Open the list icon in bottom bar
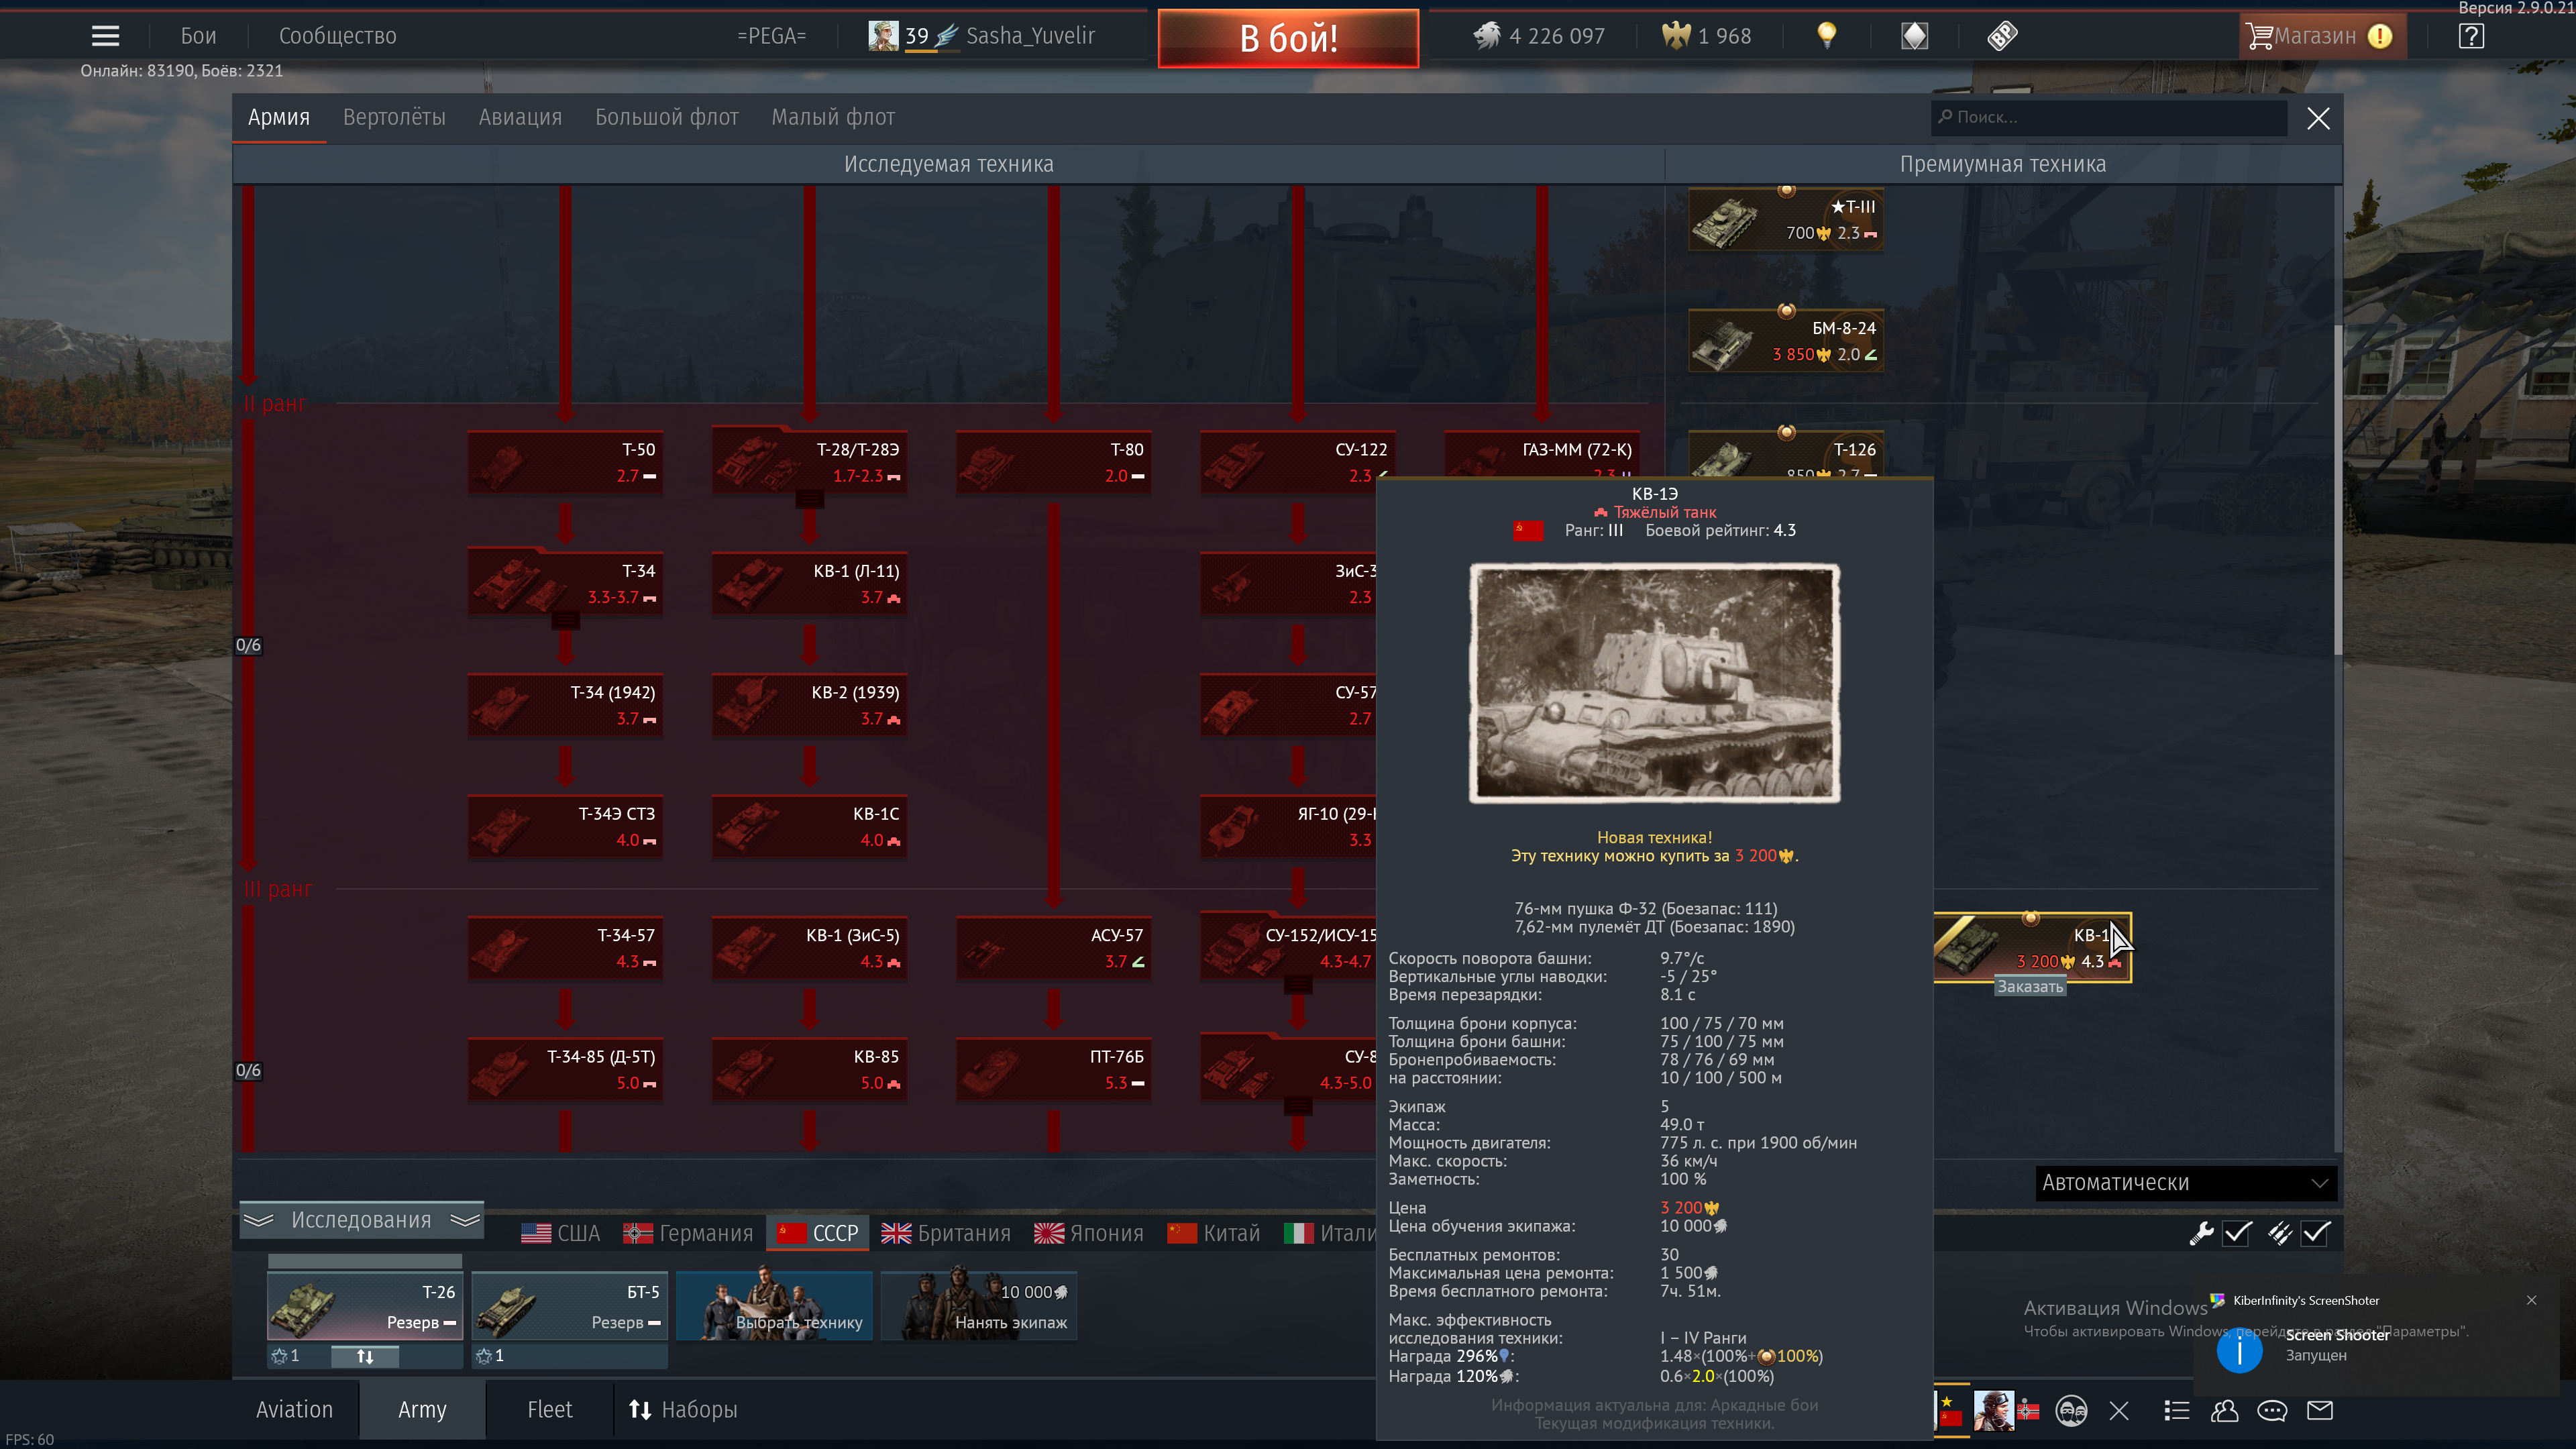The height and width of the screenshot is (1449, 2576). 2176,1411
